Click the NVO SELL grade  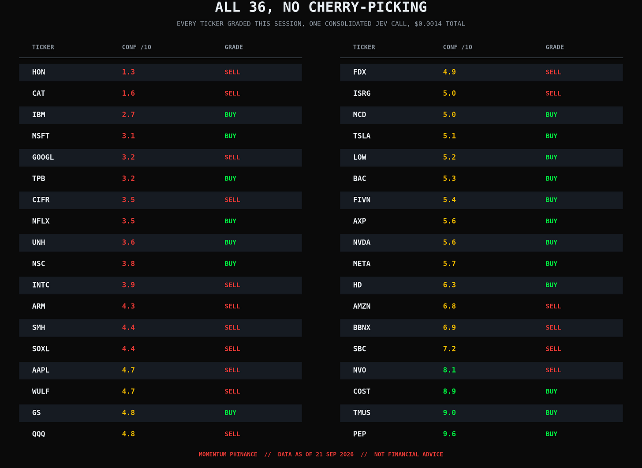pos(553,370)
